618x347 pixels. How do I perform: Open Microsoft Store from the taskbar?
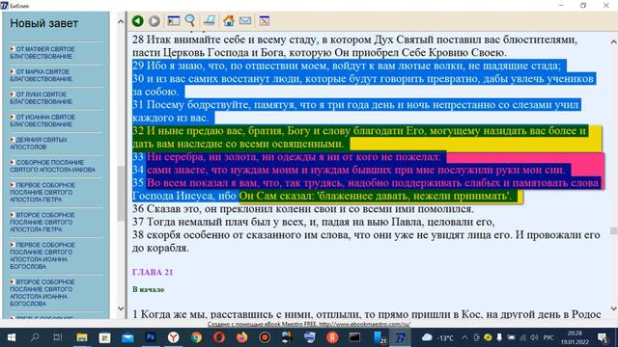coord(104,337)
